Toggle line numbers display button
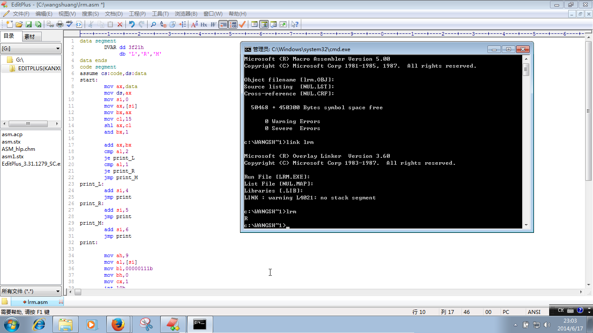593x333 pixels. coord(233,24)
